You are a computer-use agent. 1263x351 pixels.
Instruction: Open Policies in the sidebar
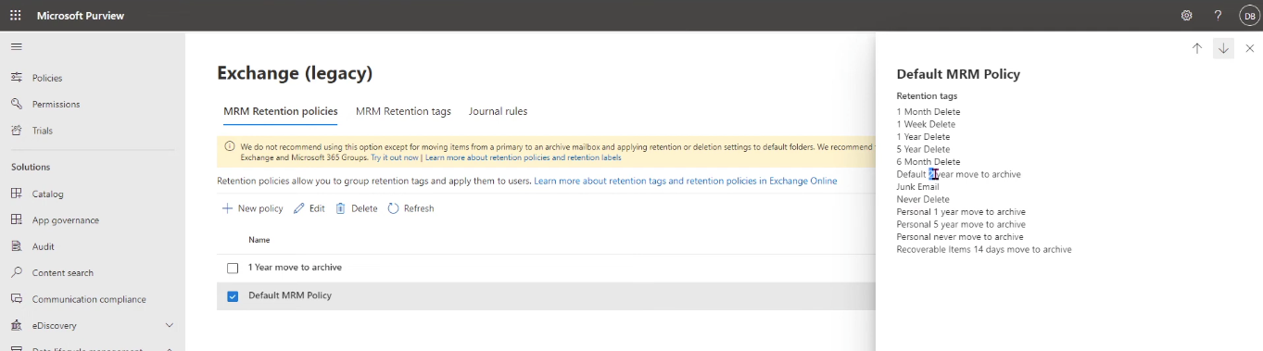click(x=47, y=78)
